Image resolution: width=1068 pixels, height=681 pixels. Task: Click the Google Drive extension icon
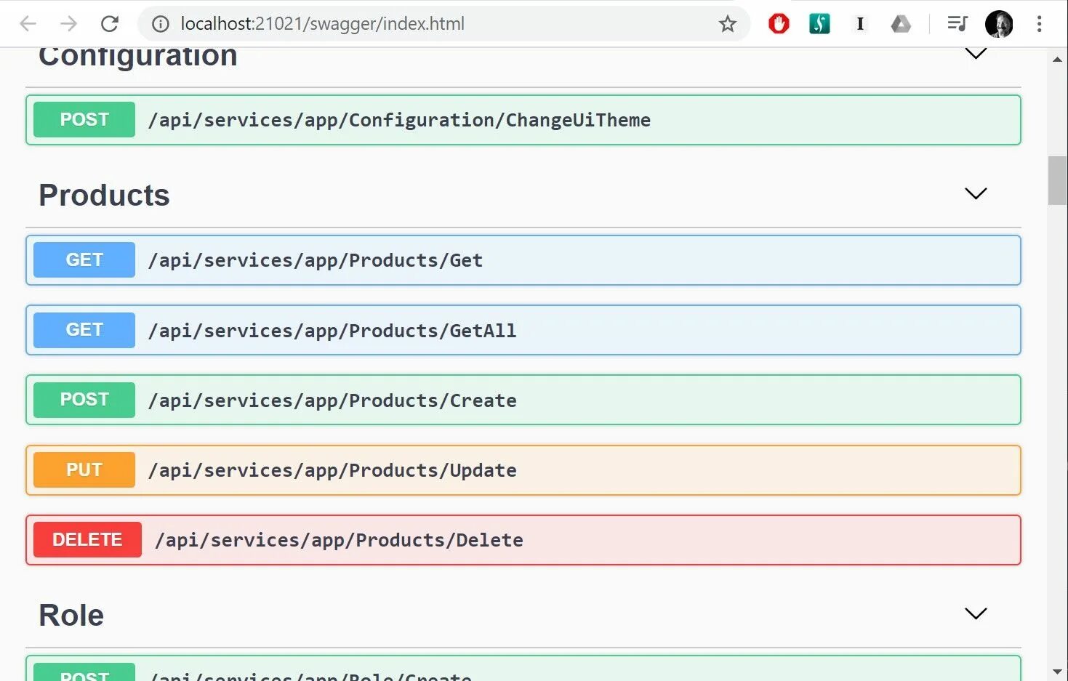pyautogui.click(x=901, y=24)
